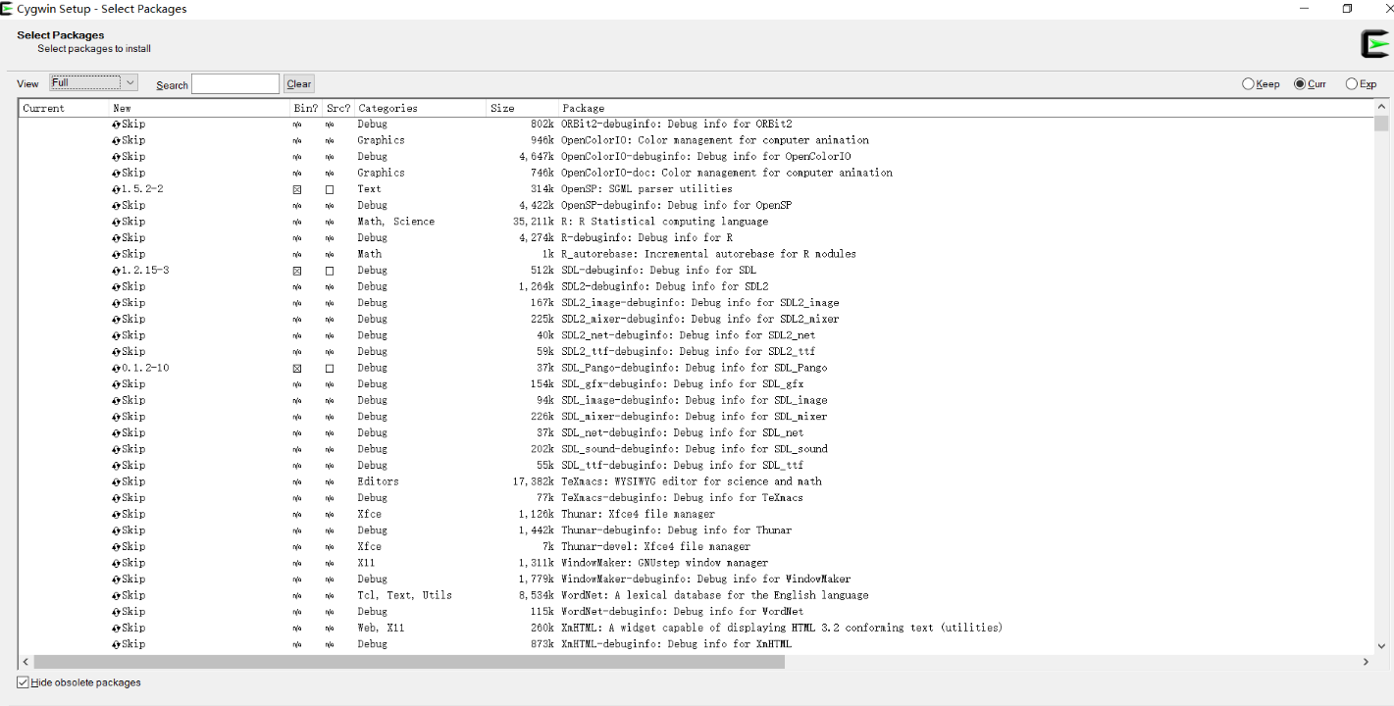1394x706 pixels.
Task: Click the Size column header
Action: click(522, 108)
